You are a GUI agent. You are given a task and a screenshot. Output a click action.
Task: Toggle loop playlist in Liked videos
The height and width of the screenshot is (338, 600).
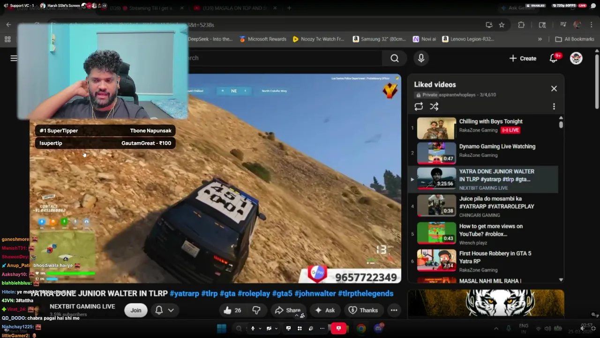click(419, 107)
